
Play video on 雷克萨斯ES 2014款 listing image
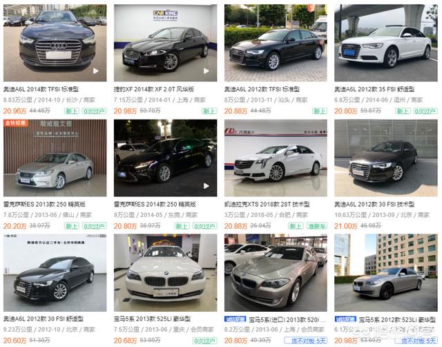click(x=206, y=186)
